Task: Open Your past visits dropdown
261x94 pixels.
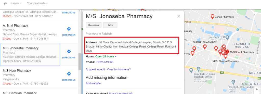Action: [x=37, y=3]
